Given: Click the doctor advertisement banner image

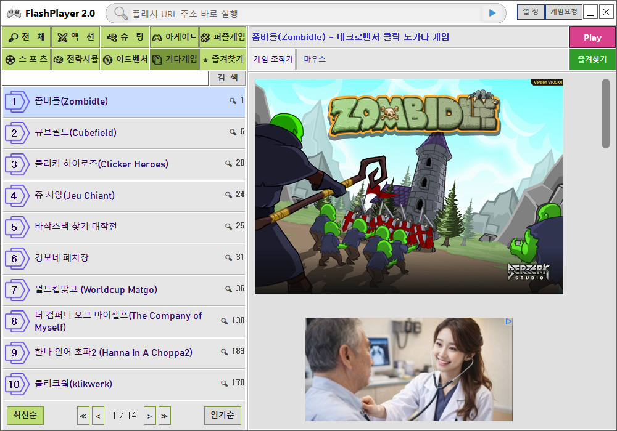Looking at the screenshot, I should [x=409, y=369].
